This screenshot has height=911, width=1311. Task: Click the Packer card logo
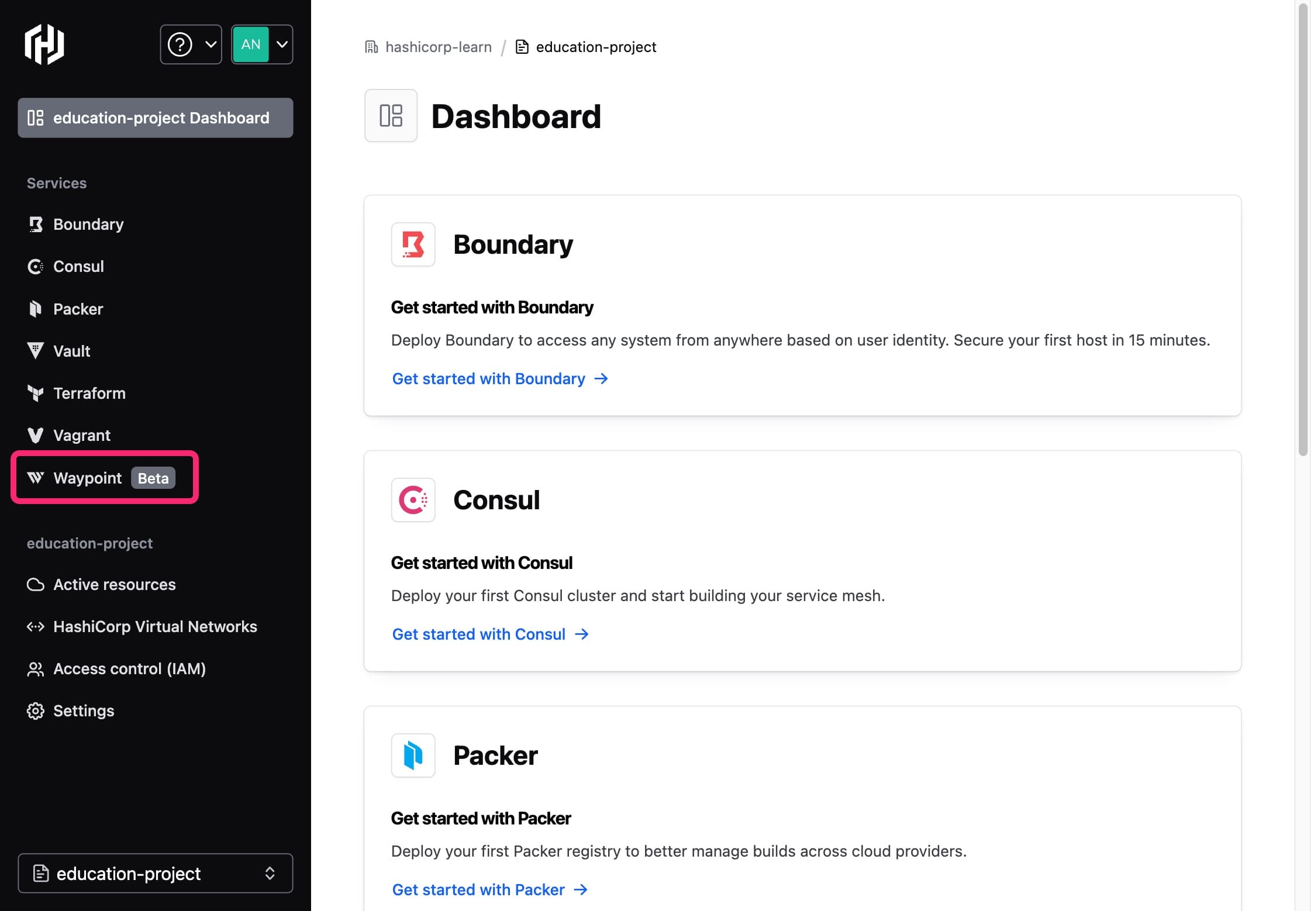pyautogui.click(x=413, y=755)
